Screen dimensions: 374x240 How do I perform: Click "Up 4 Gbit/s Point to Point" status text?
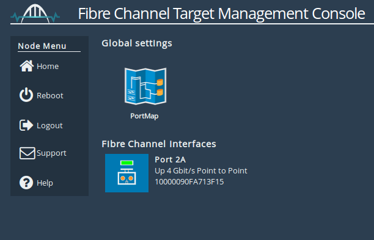(201, 170)
